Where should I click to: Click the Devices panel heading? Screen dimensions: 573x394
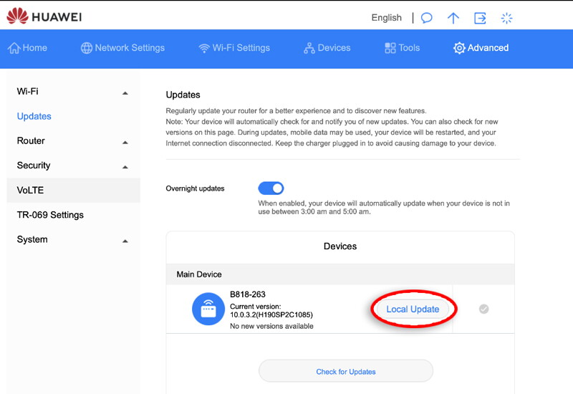point(340,246)
